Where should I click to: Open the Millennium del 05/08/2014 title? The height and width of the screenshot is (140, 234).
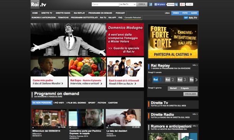[x=46, y=131]
